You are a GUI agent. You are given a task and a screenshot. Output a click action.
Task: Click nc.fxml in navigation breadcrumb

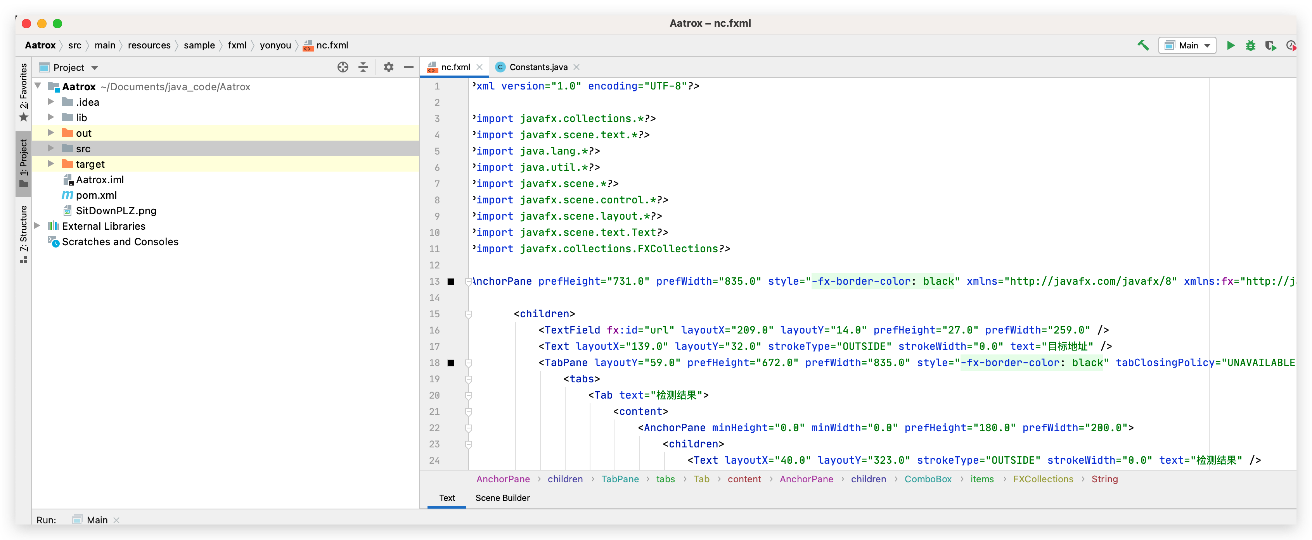click(326, 45)
